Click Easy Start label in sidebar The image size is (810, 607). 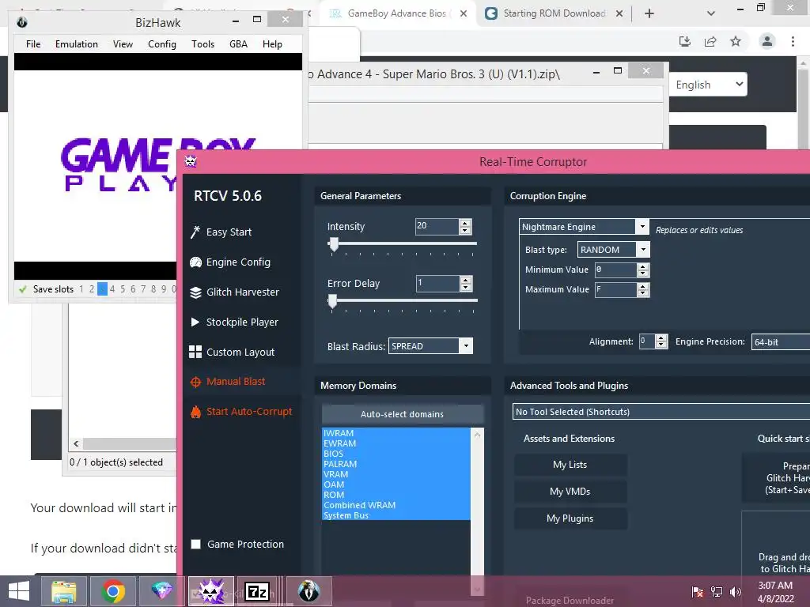coord(229,232)
